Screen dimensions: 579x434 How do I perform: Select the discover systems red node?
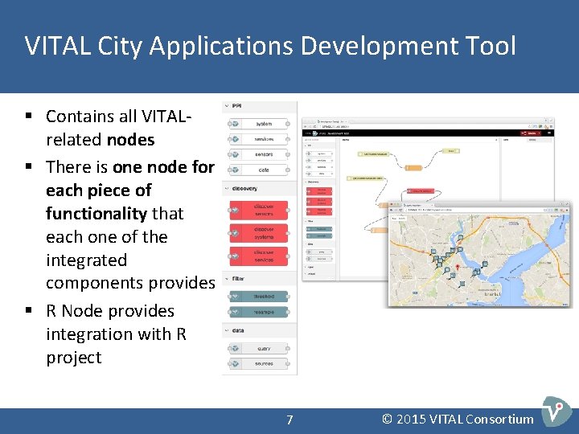click(259, 233)
